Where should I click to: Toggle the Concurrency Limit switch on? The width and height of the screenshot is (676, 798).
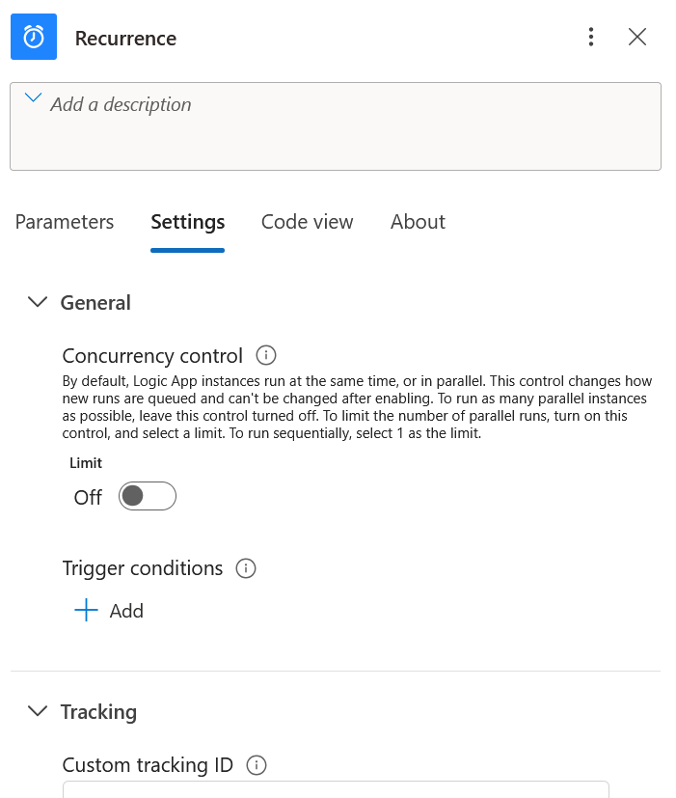tap(148, 496)
